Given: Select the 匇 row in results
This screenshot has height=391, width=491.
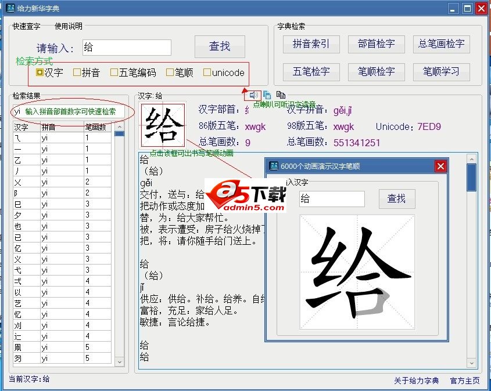Looking at the screenshot, I should [62, 358].
